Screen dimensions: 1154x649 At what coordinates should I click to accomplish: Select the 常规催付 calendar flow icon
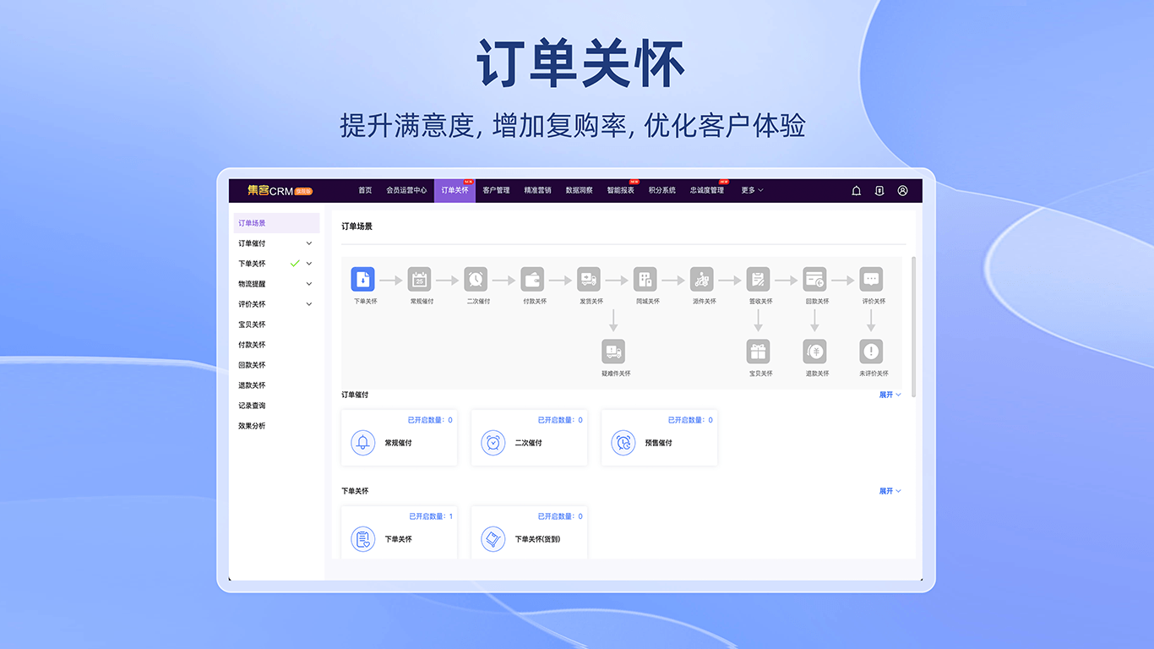420,279
